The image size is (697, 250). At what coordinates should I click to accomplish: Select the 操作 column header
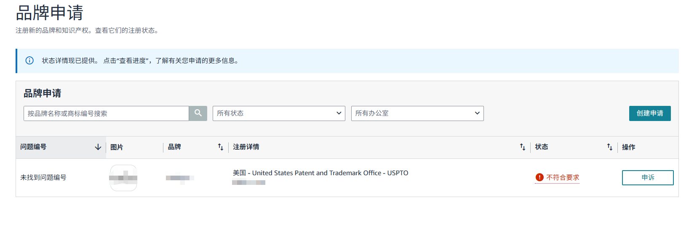[628, 147]
